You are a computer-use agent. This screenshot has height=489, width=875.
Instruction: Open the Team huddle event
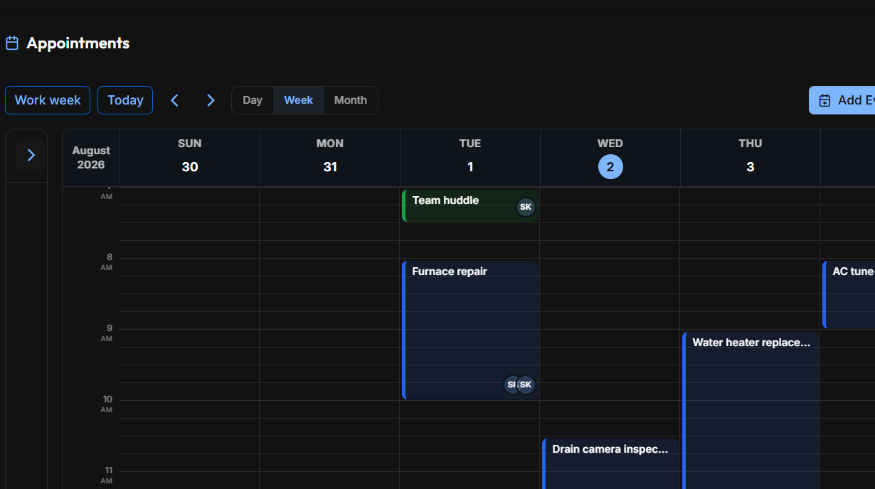coord(470,205)
